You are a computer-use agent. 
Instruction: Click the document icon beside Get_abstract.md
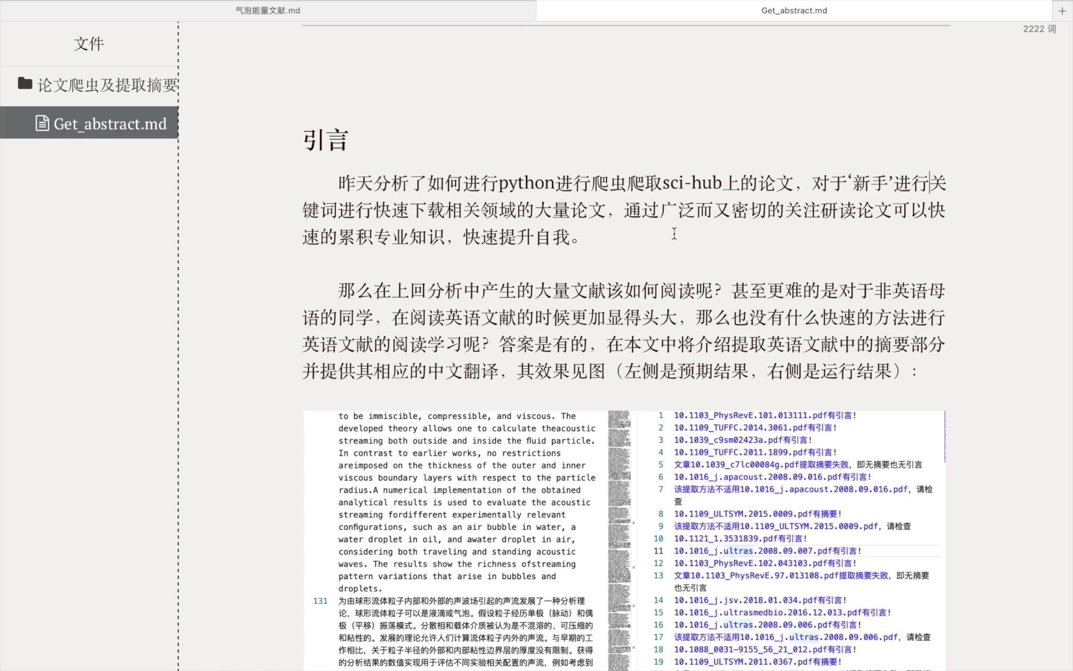click(42, 124)
